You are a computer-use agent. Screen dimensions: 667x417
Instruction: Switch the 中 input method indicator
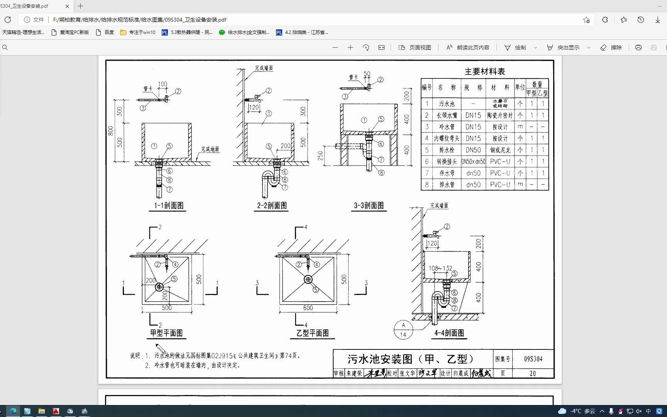(x=648, y=411)
